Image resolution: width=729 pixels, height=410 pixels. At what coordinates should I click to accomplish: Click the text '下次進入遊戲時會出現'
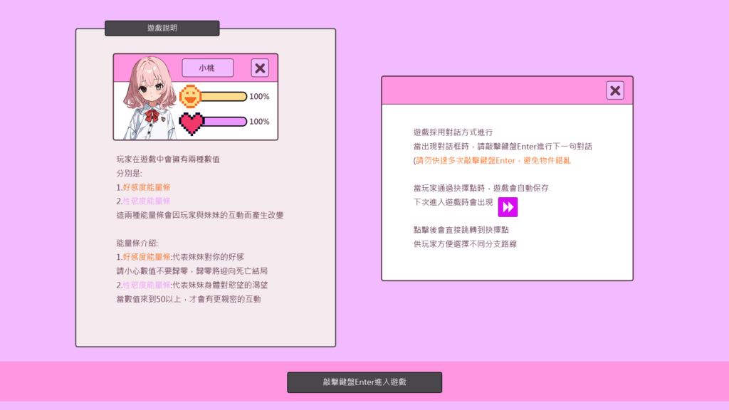point(453,202)
